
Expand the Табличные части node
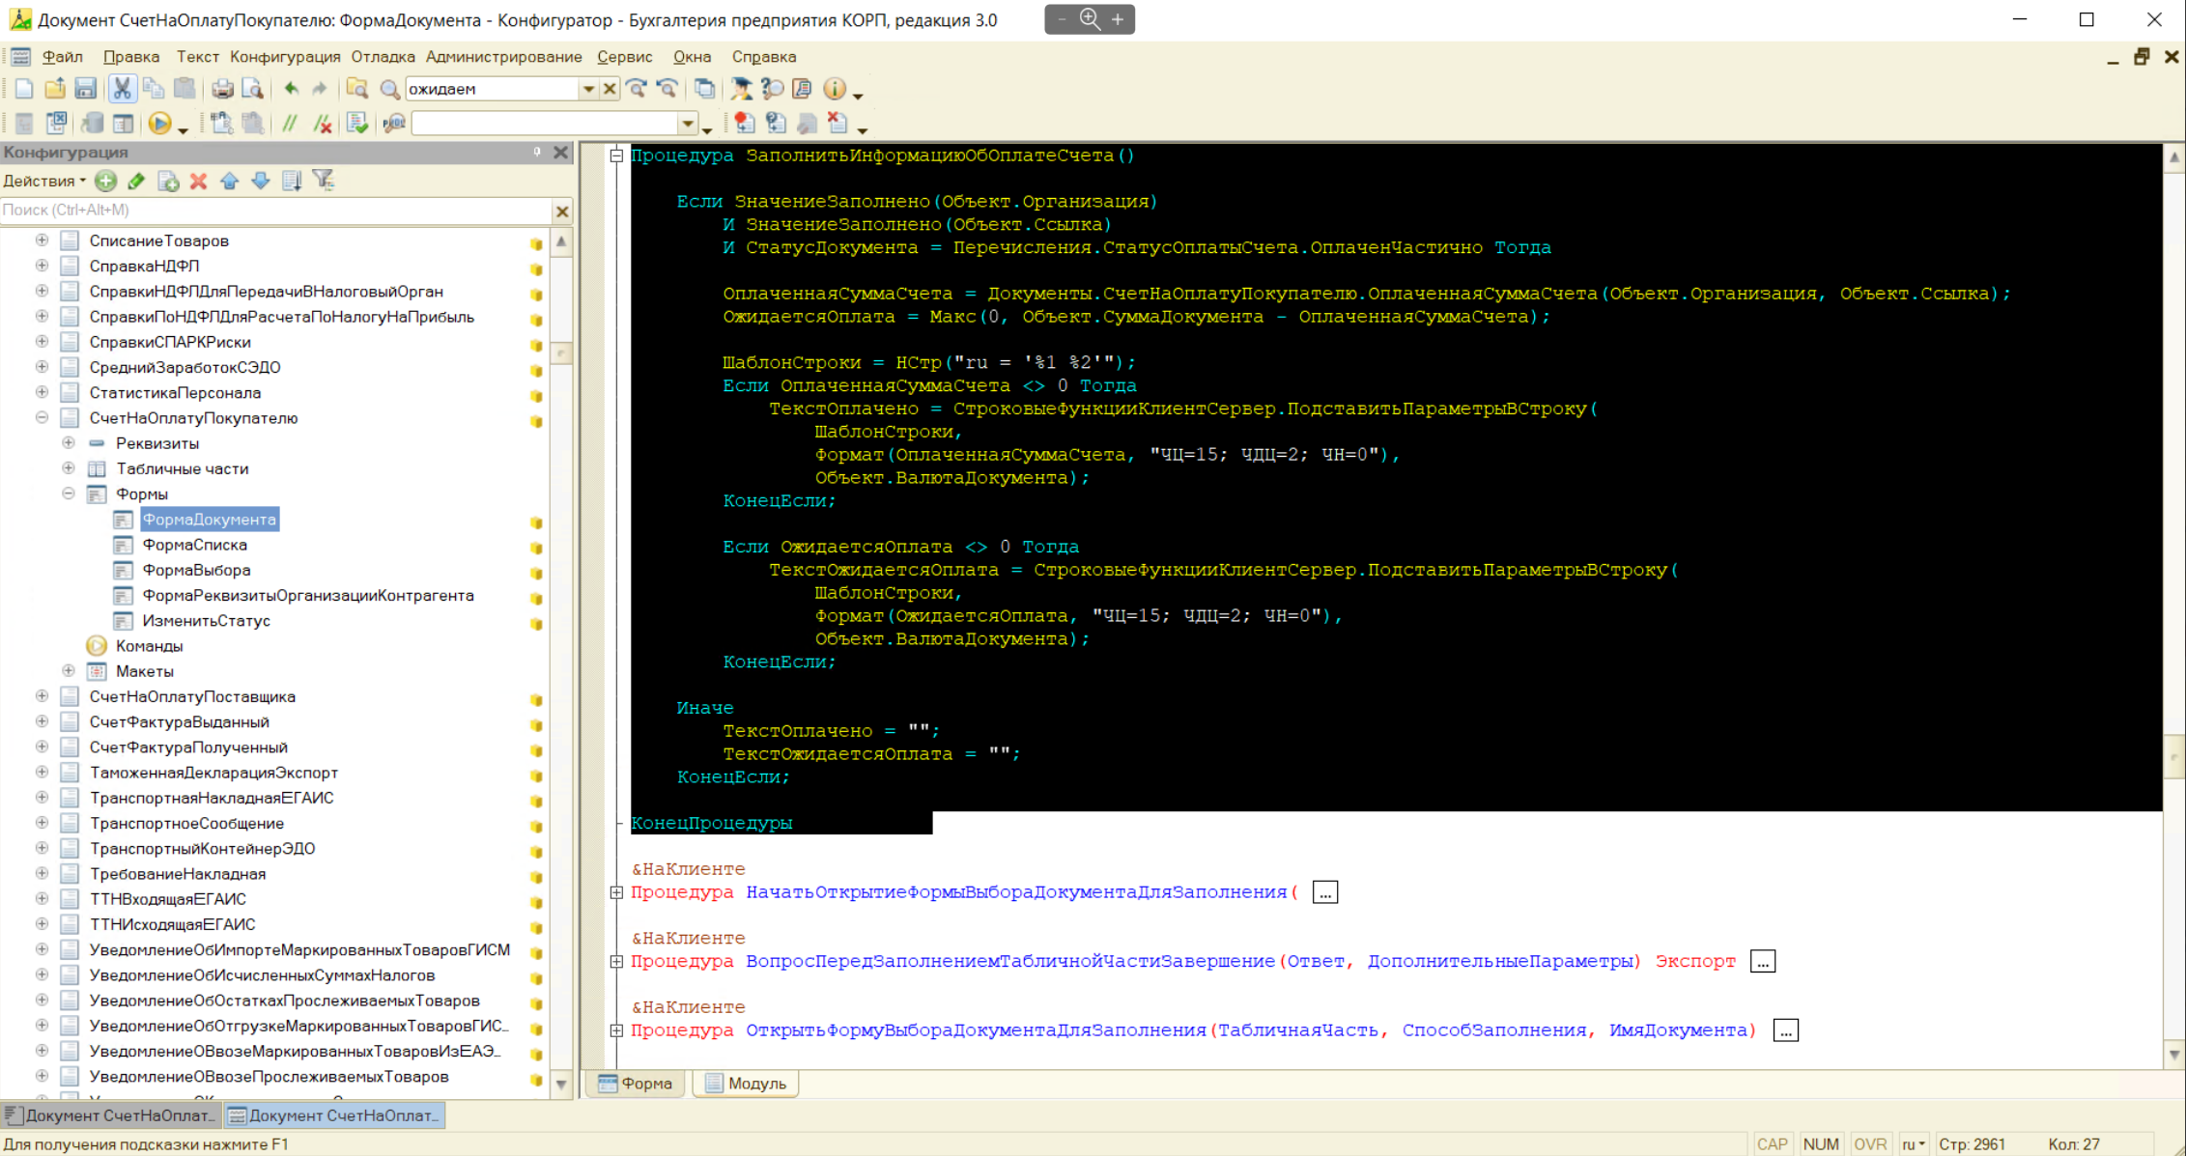click(x=69, y=468)
